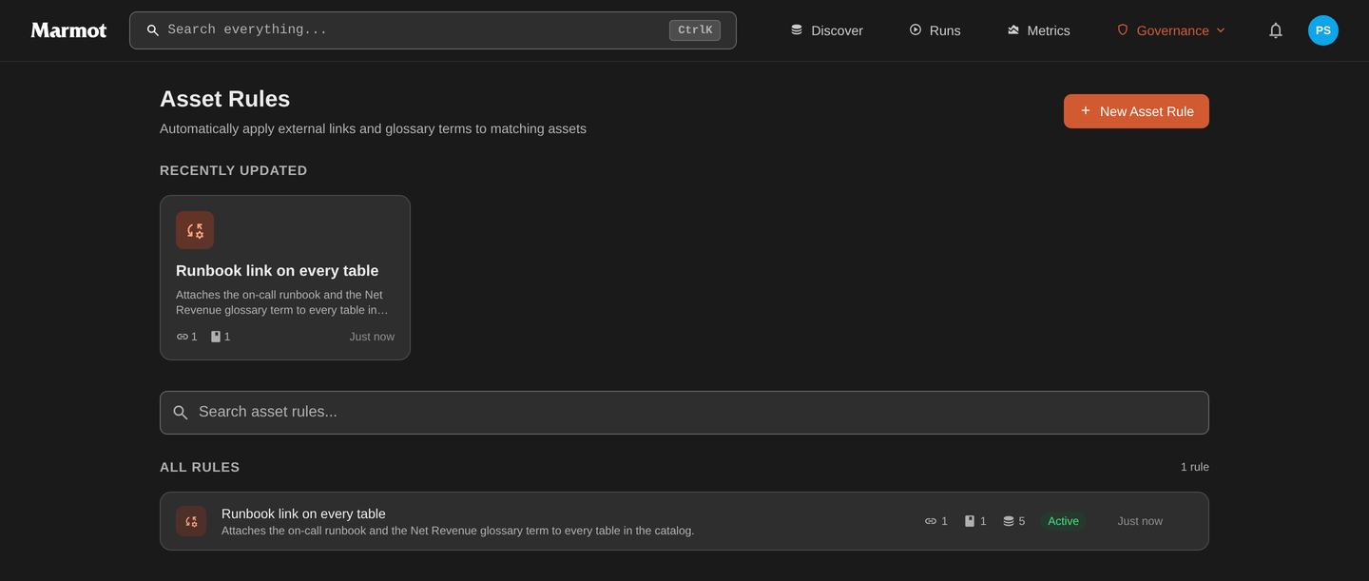The image size is (1369, 581).
Task: Navigate to Metrics
Action: 1038,30
